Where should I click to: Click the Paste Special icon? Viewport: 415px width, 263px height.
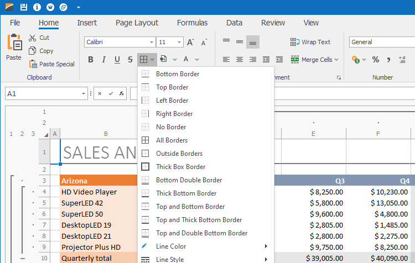click(x=33, y=64)
